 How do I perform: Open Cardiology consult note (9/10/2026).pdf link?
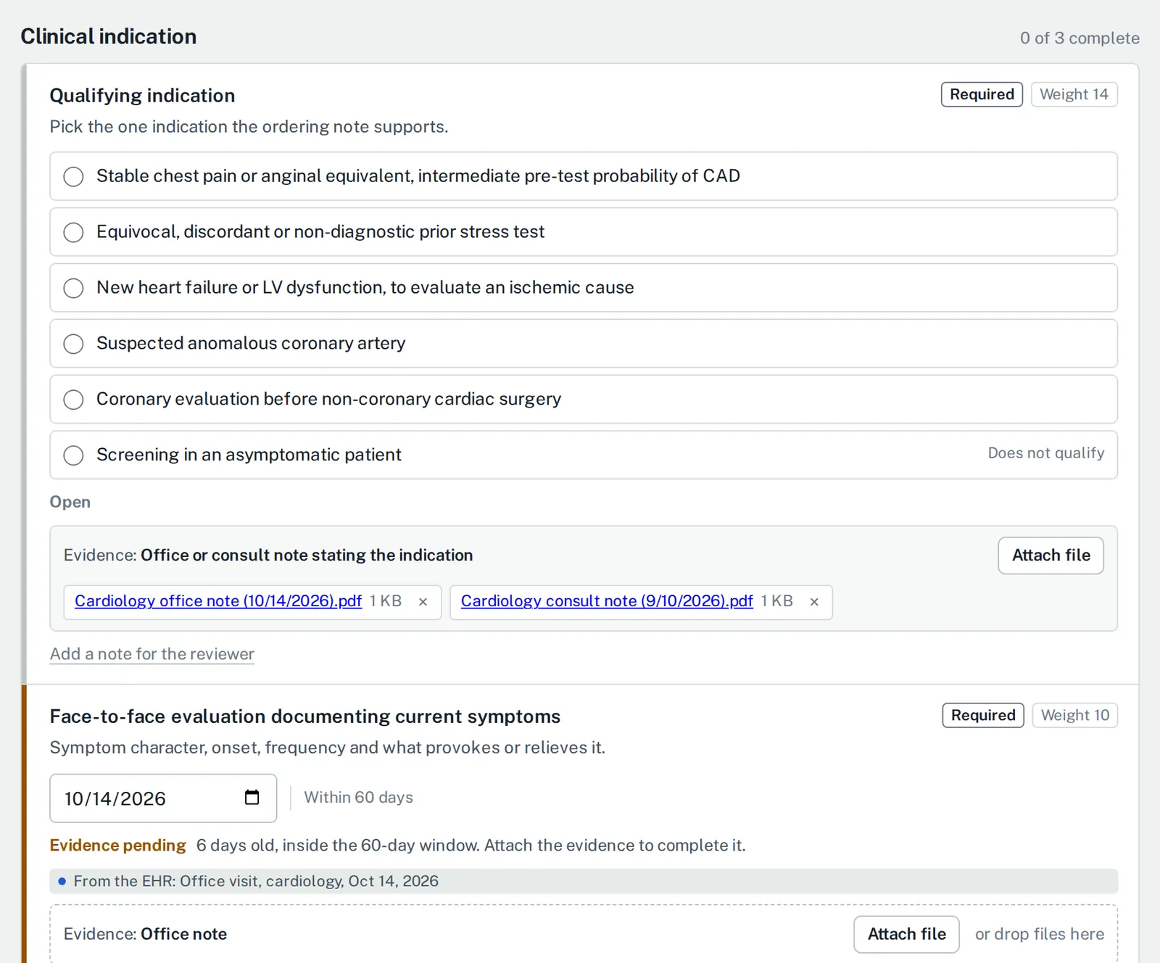607,601
